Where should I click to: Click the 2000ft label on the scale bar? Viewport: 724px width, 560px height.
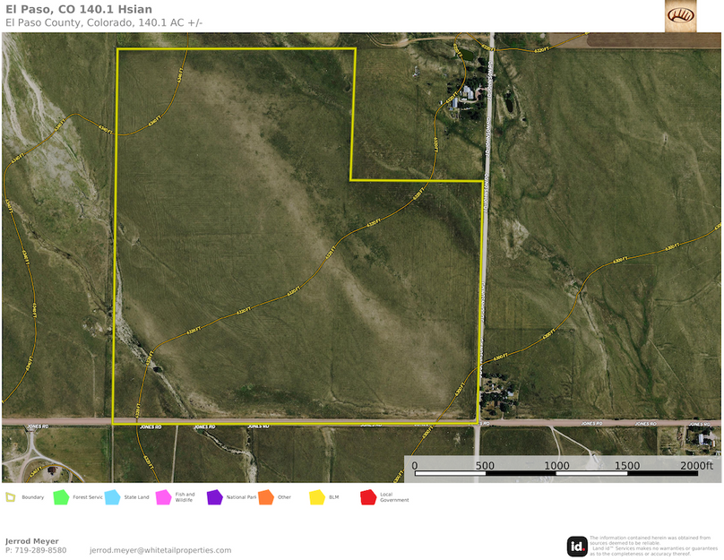pyautogui.click(x=696, y=466)
